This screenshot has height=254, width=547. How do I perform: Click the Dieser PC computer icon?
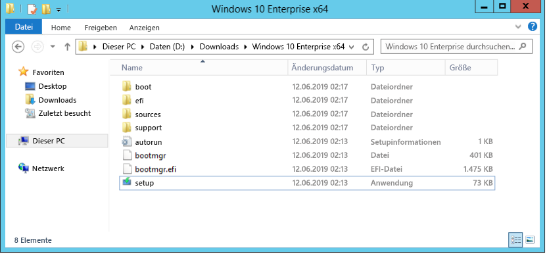[x=24, y=141]
